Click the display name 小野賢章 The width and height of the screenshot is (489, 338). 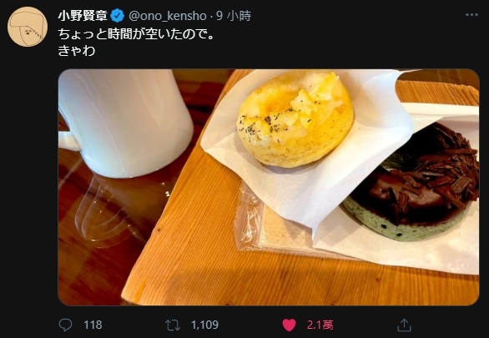point(83,16)
